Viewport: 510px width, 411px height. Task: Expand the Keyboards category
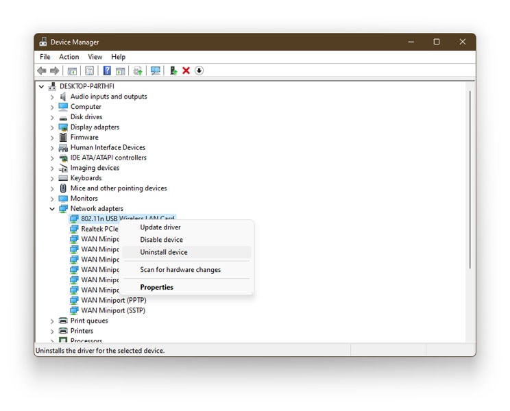[x=52, y=178]
